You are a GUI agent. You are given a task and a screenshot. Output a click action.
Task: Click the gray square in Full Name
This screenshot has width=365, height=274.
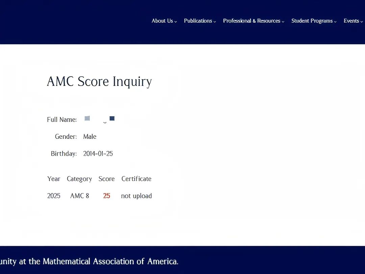(x=87, y=118)
